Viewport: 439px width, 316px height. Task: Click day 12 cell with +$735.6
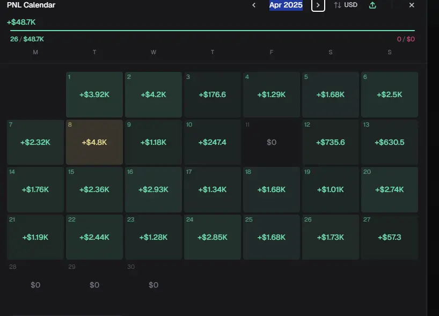331,142
